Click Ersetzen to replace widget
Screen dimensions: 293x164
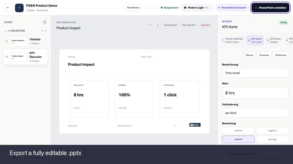(x=264, y=55)
